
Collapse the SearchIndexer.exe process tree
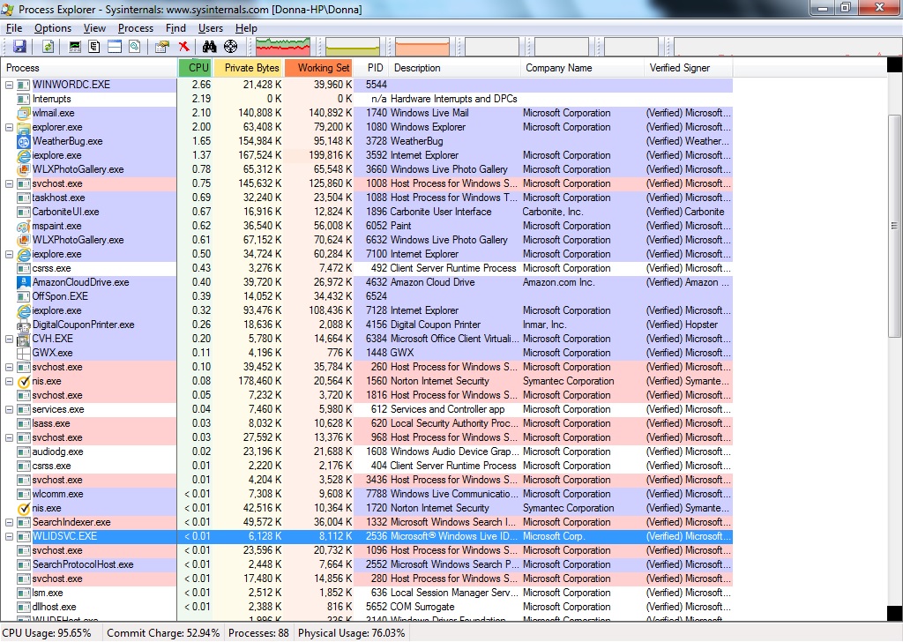click(x=9, y=522)
